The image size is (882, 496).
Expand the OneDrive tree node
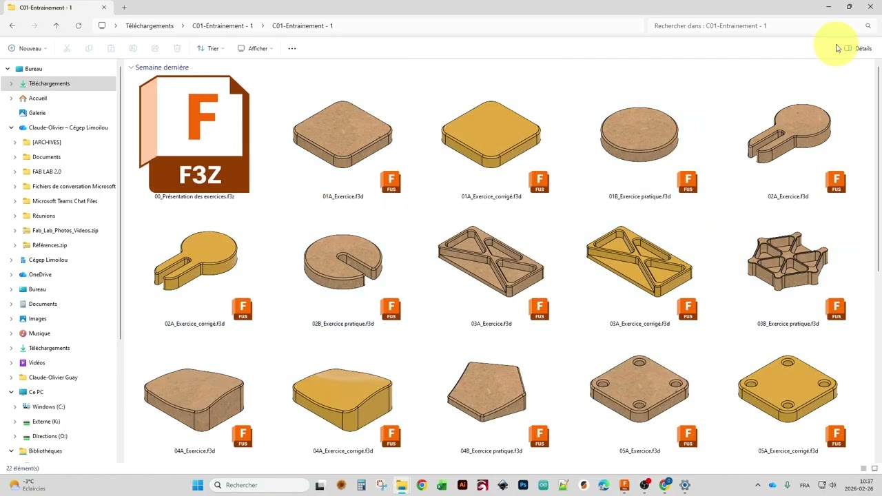tap(11, 274)
